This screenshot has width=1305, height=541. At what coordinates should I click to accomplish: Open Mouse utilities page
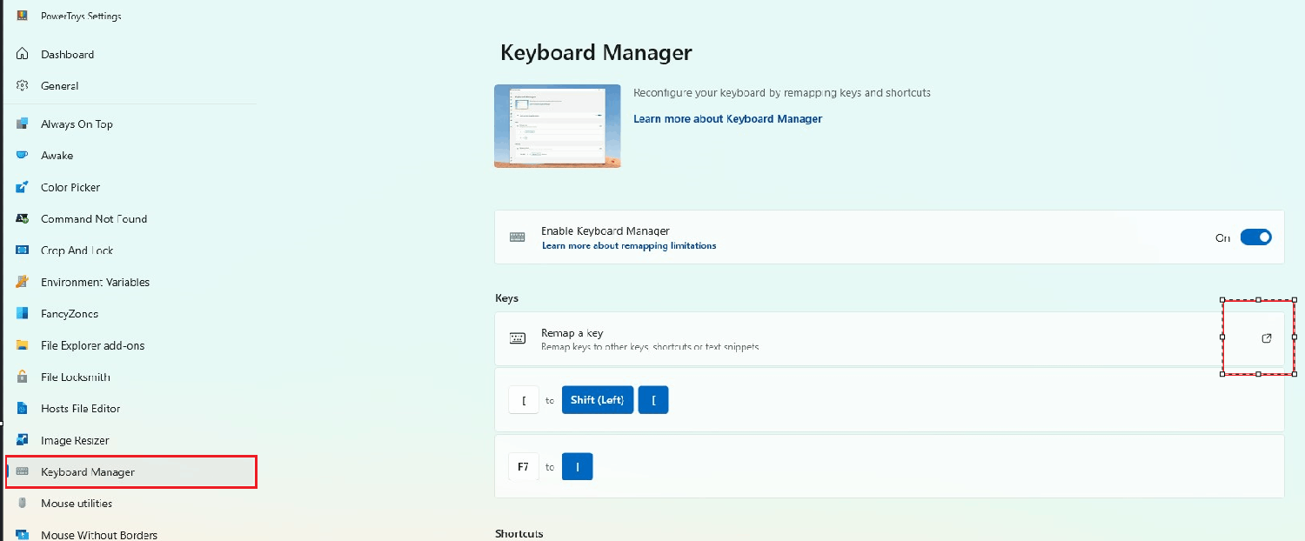[77, 503]
